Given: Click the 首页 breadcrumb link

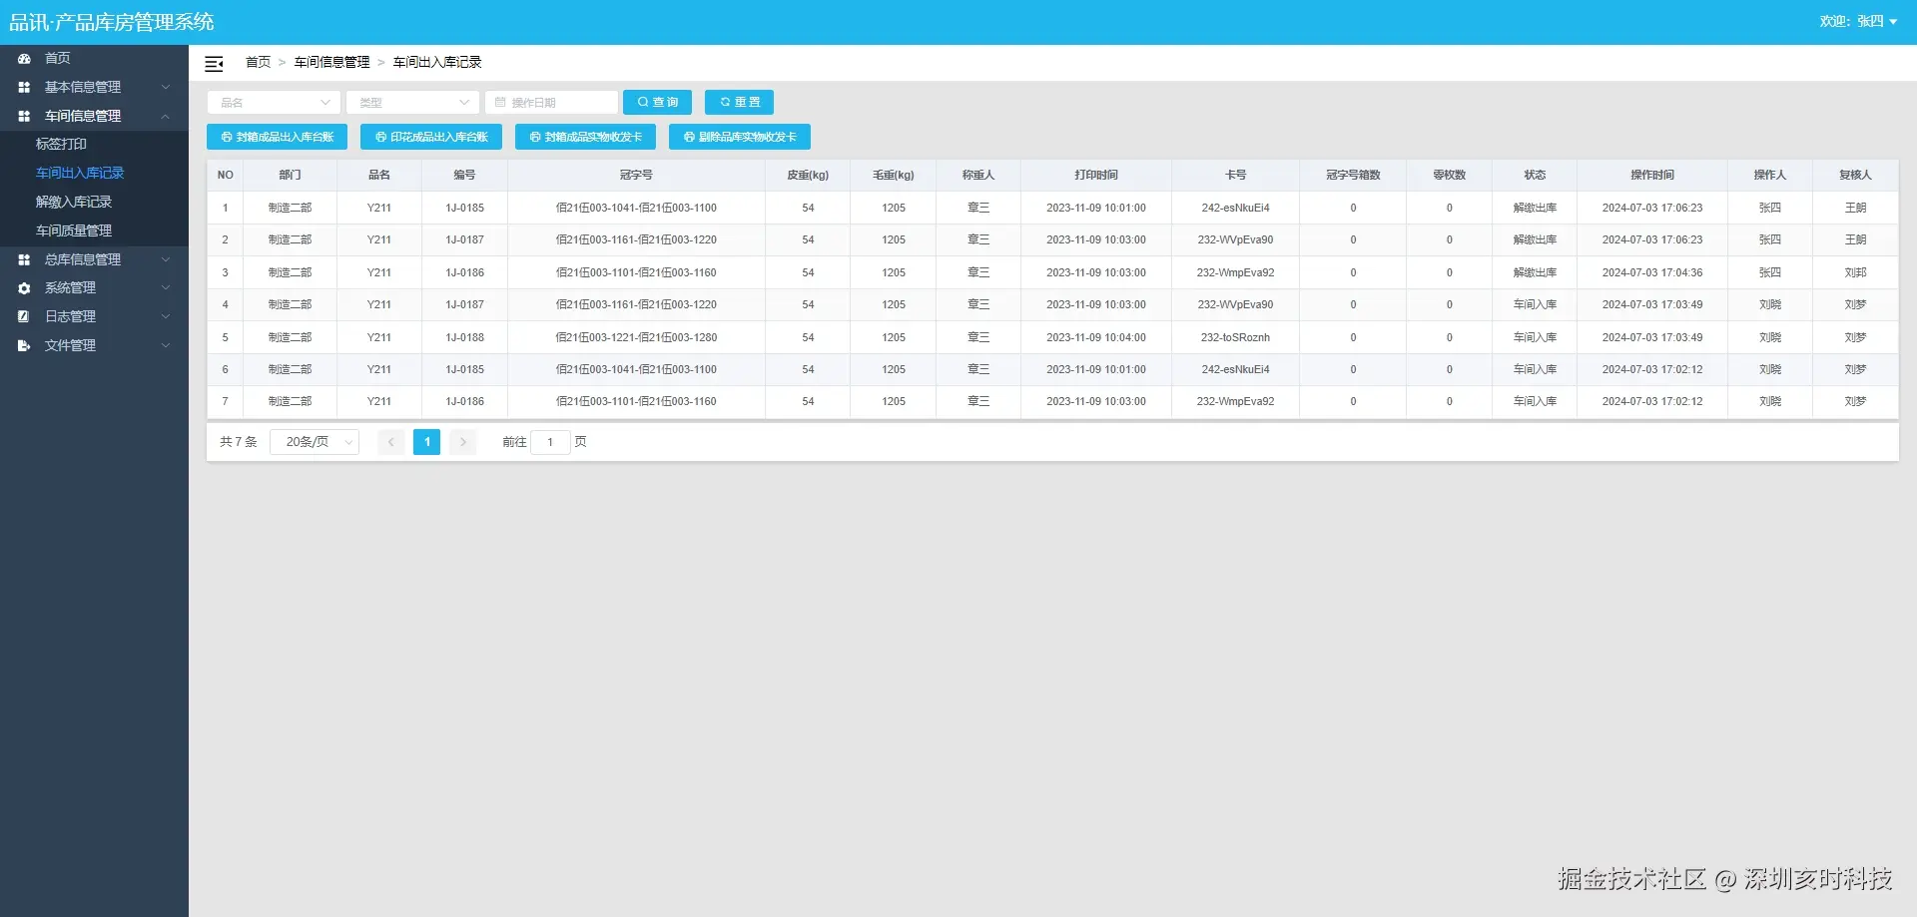Looking at the screenshot, I should click(x=259, y=63).
